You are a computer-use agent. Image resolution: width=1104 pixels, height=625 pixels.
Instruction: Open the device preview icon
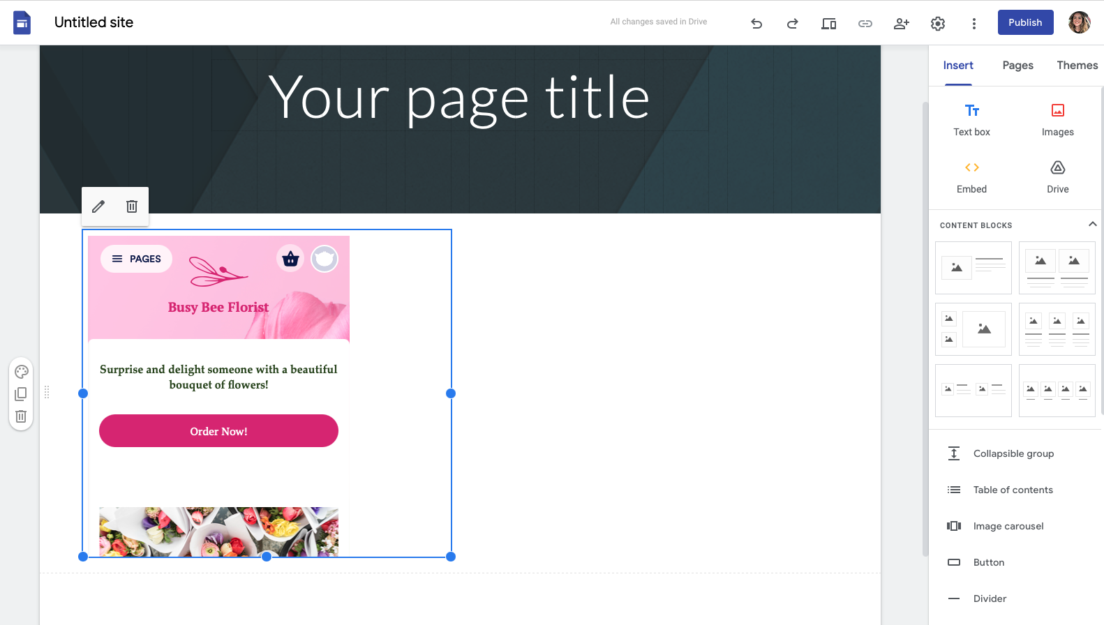point(829,24)
